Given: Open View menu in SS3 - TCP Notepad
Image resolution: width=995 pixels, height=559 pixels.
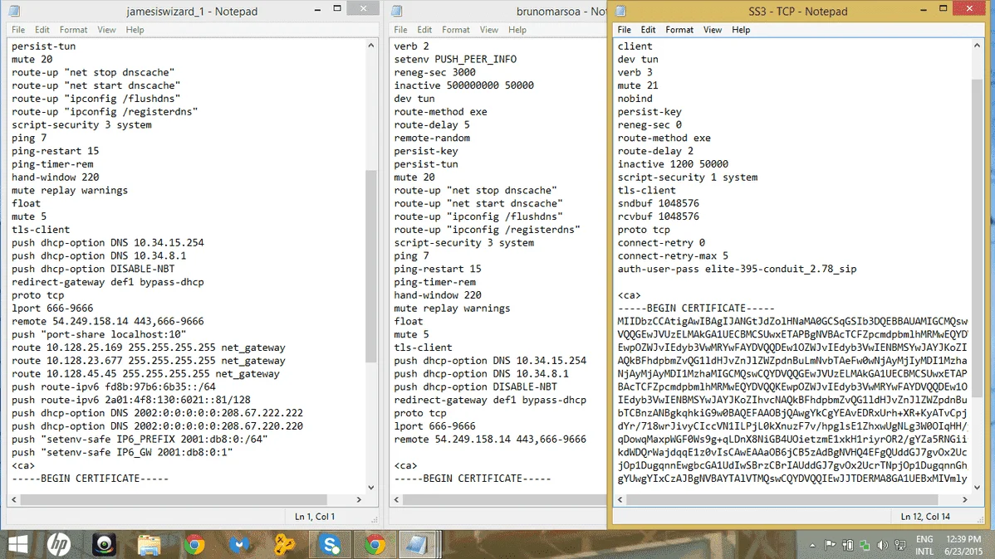Looking at the screenshot, I should tap(712, 30).
